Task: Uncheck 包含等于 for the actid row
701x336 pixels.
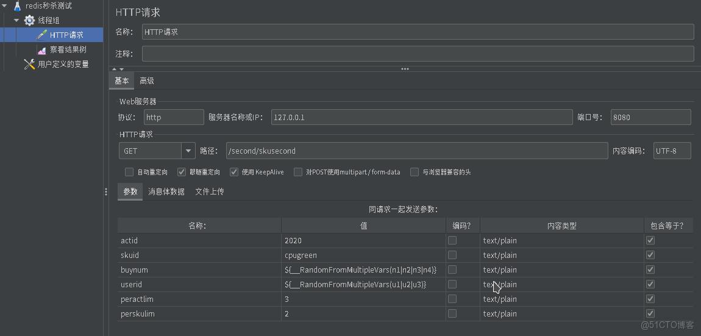Action: (x=650, y=240)
